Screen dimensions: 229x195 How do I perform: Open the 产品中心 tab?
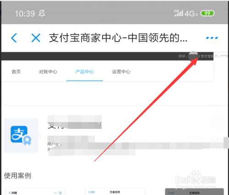click(85, 72)
